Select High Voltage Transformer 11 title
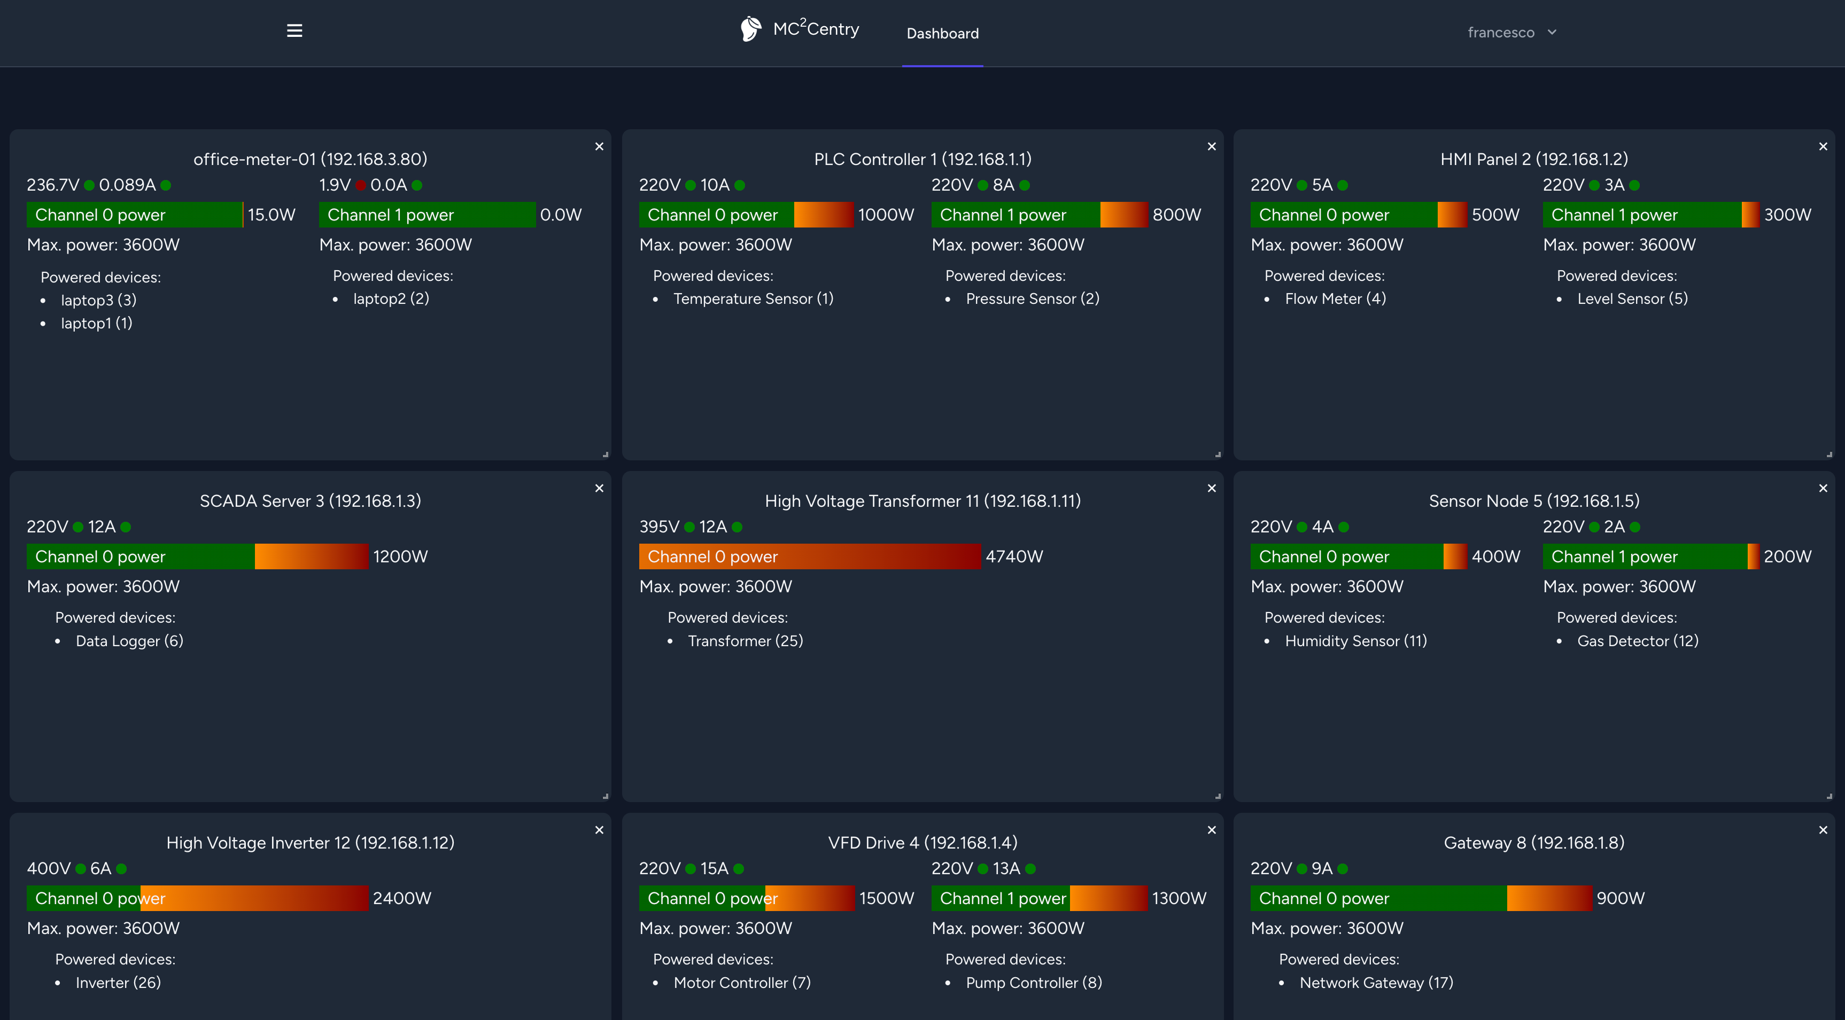 point(922,501)
